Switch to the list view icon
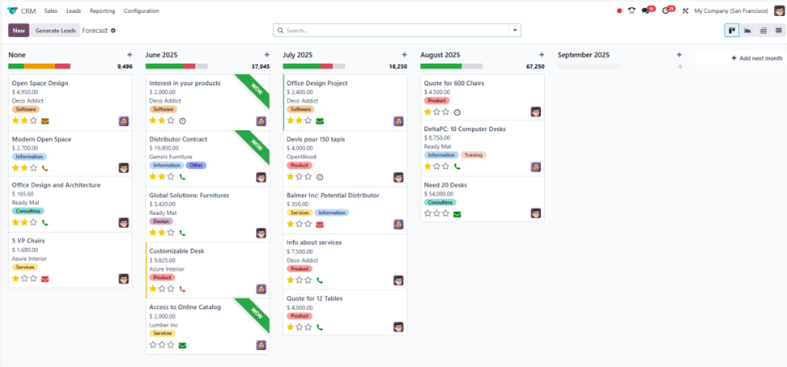Image resolution: width=787 pixels, height=367 pixels. point(778,31)
